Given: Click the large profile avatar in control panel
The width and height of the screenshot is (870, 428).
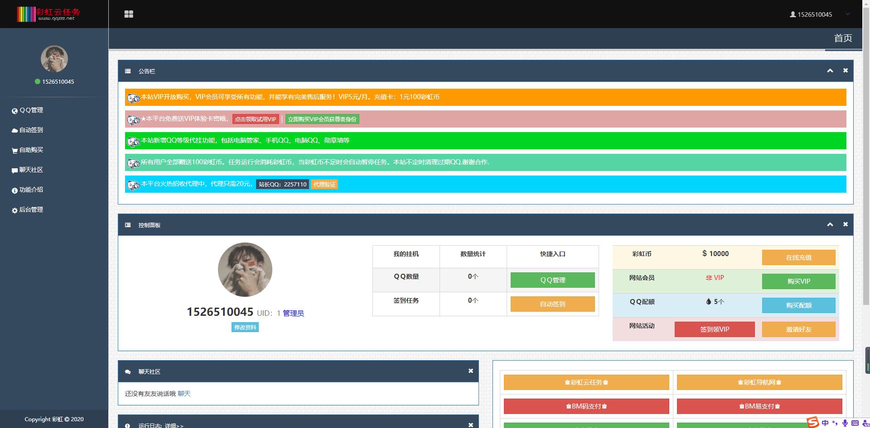Looking at the screenshot, I should point(245,270).
